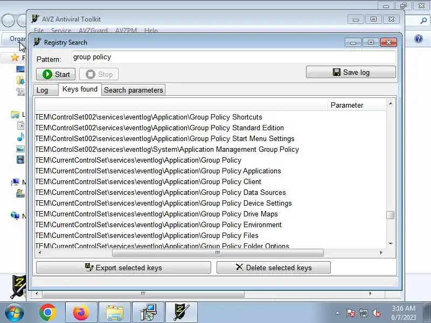Image resolution: width=431 pixels, height=323 pixels.
Task: Click the results list scroll-down arrow
Action: click(x=390, y=244)
